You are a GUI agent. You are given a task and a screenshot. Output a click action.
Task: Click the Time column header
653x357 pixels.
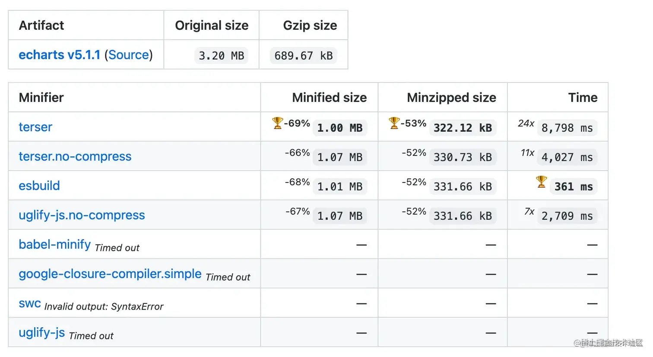pos(583,98)
